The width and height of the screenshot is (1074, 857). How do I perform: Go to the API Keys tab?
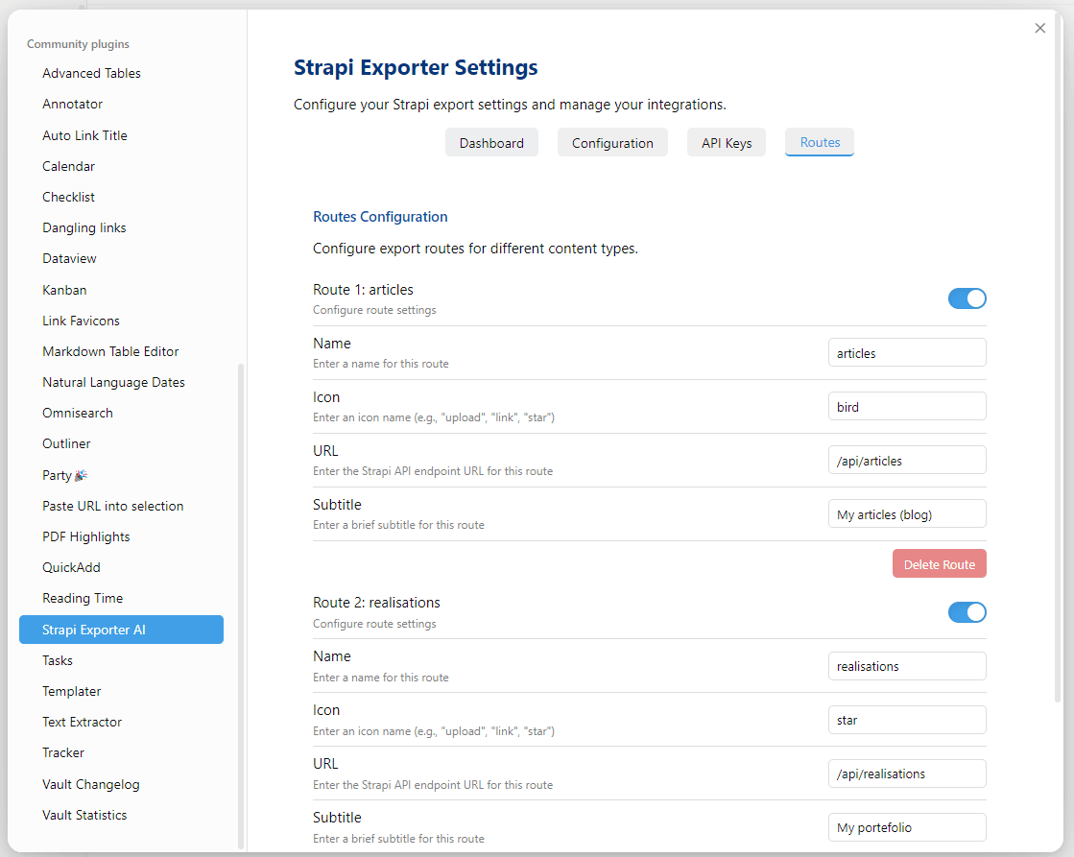tap(727, 143)
